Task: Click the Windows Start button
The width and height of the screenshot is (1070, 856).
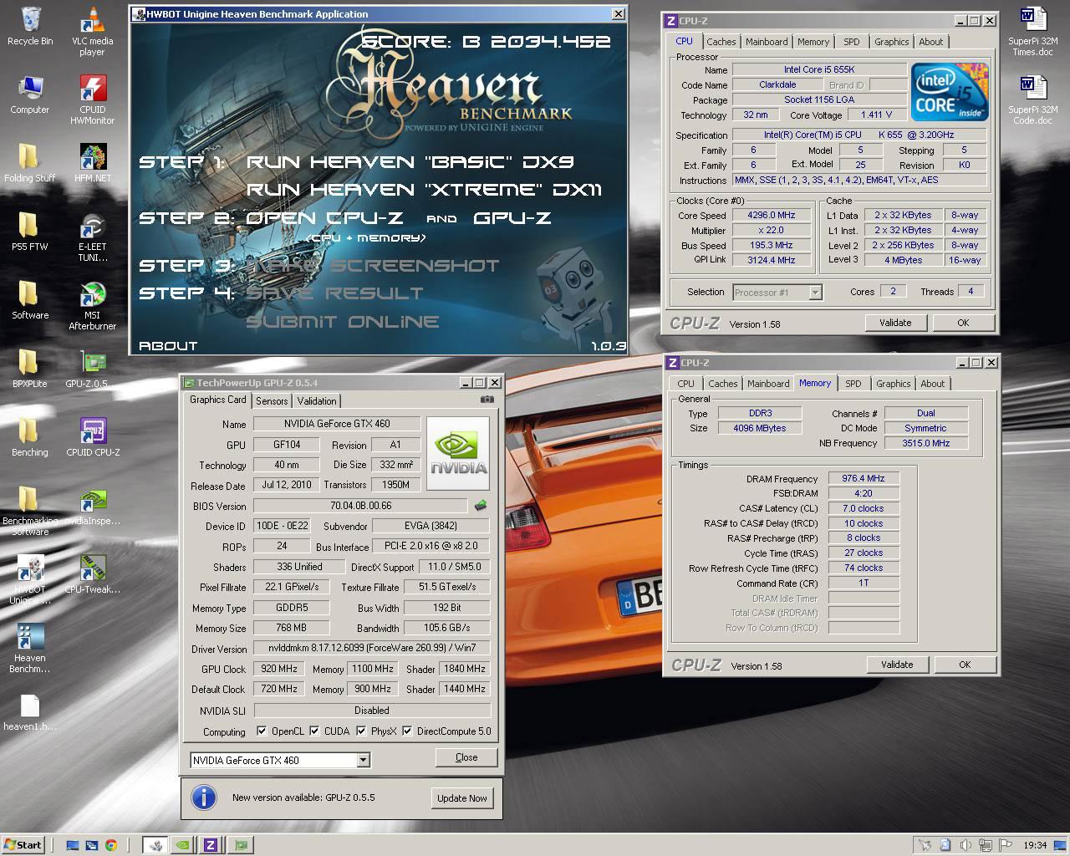Action: [23, 845]
